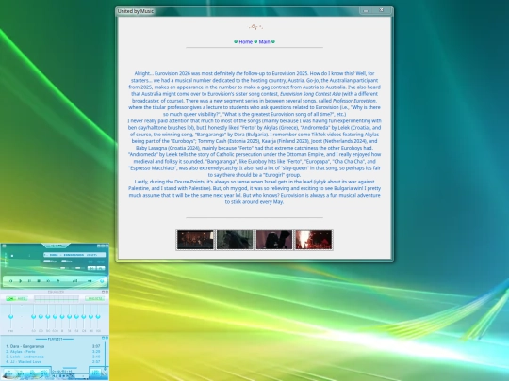Stop playback using the square stop button

(39, 281)
